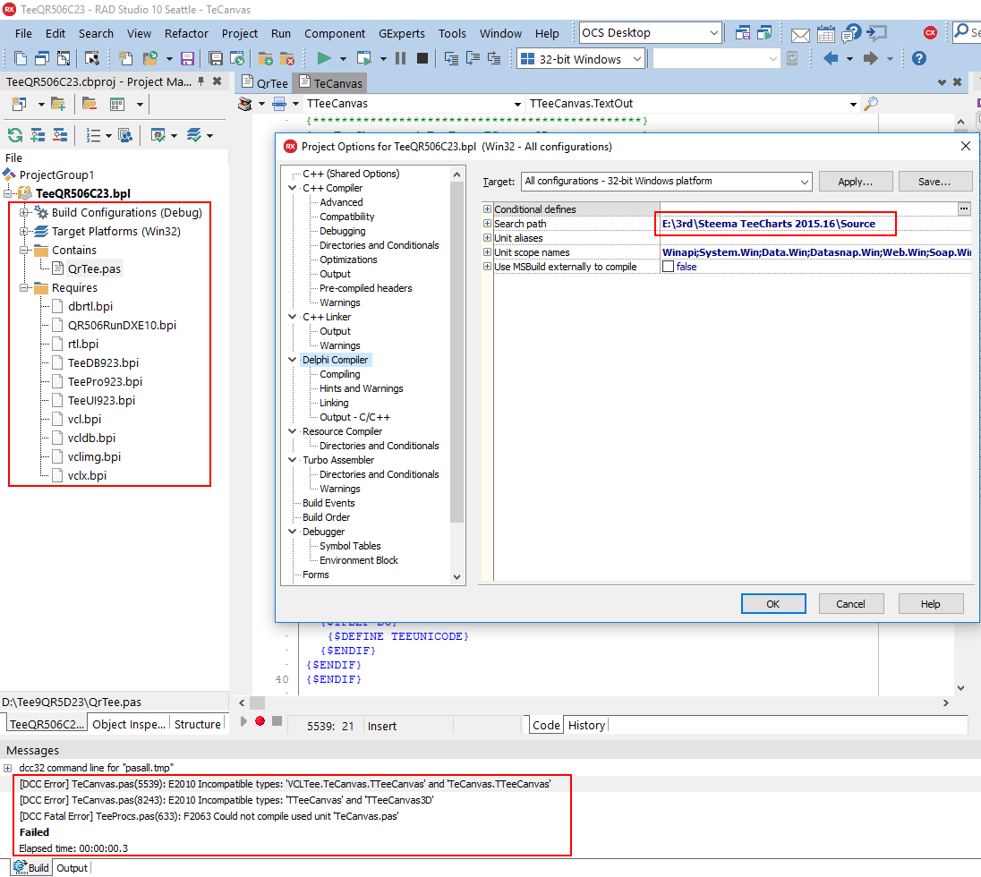Open the Refactor menu
981x877 pixels.
point(186,34)
